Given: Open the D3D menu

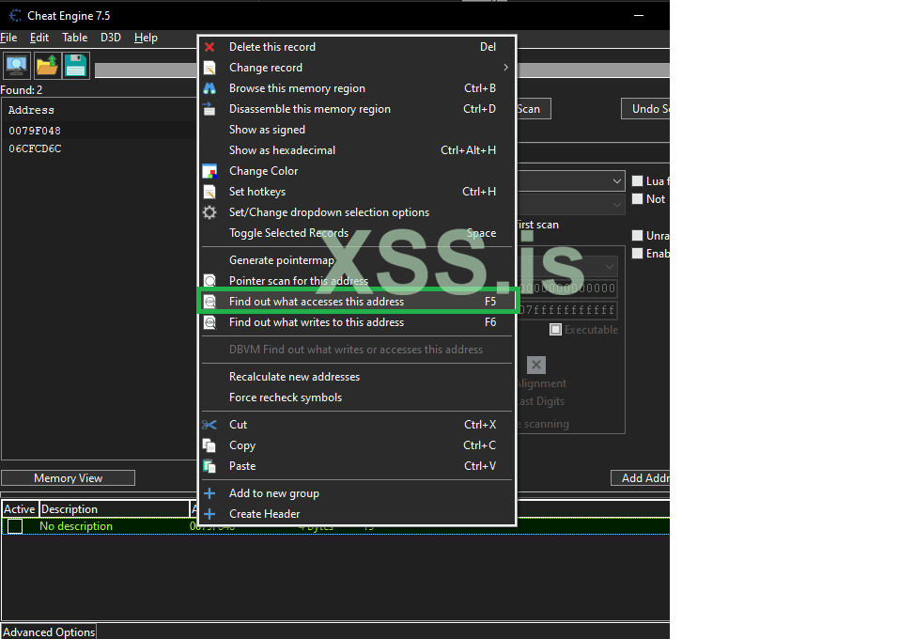Looking at the screenshot, I should [x=111, y=38].
